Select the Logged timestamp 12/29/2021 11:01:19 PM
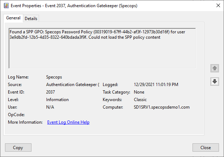This screenshot has width=224, height=157. pos(156,85)
